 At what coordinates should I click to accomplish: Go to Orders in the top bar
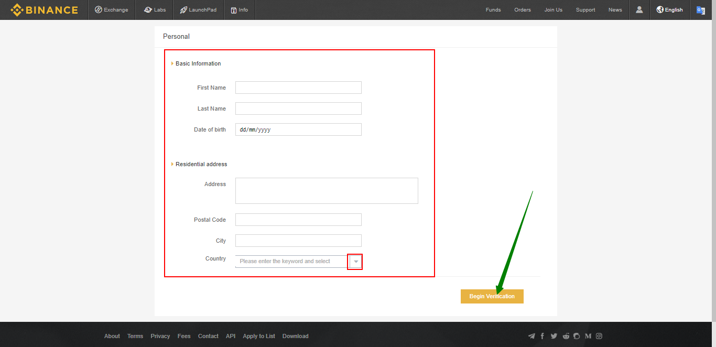pos(523,10)
